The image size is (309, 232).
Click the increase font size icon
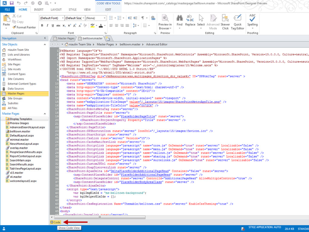pyautogui.click(x=75, y=25)
